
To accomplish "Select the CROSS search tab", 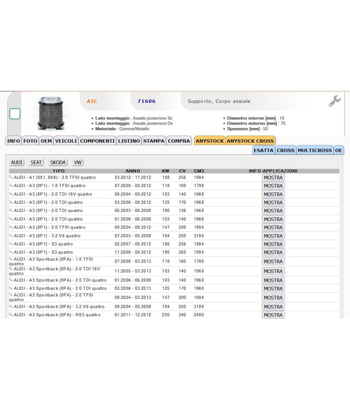I will point(285,150).
